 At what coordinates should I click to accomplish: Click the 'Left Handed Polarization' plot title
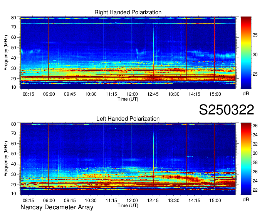128,119
